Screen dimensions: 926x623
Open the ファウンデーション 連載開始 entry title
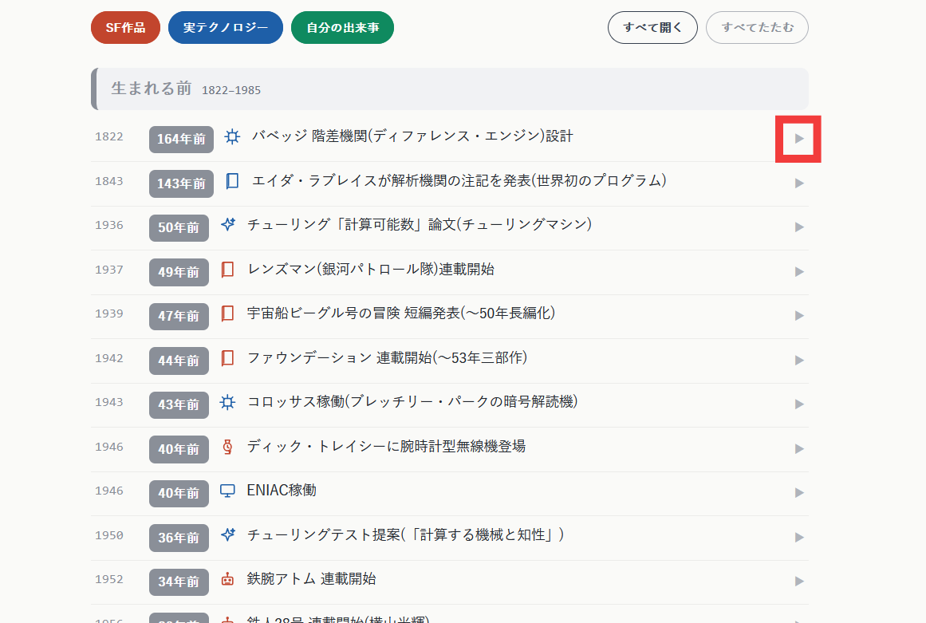pyautogui.click(x=387, y=358)
